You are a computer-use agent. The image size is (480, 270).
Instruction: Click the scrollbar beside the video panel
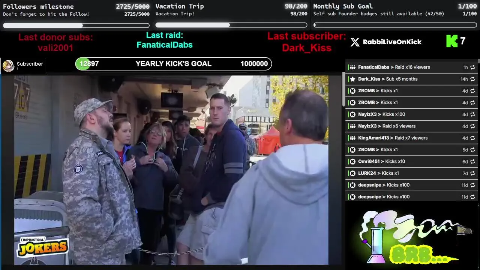point(343,89)
